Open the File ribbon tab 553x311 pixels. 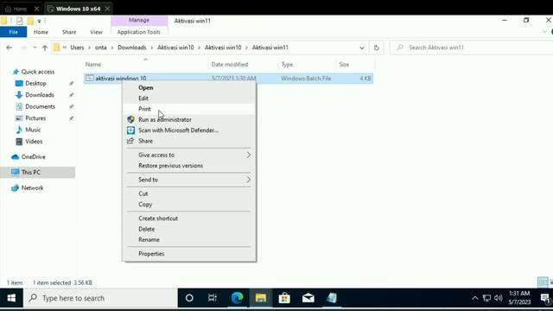(14, 32)
